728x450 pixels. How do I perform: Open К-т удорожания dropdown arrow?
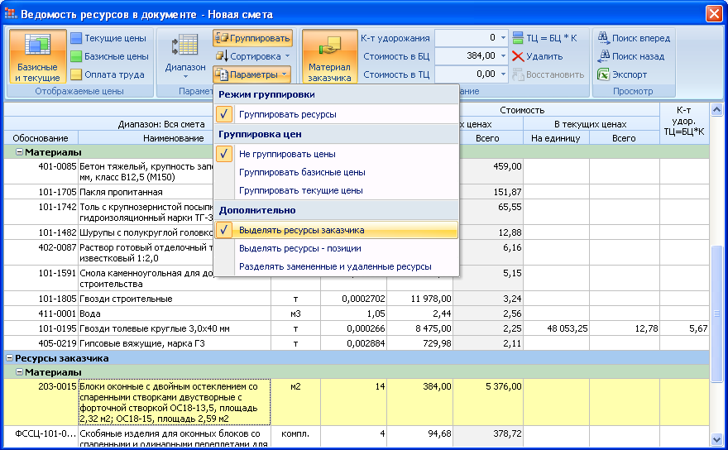pyautogui.click(x=503, y=38)
